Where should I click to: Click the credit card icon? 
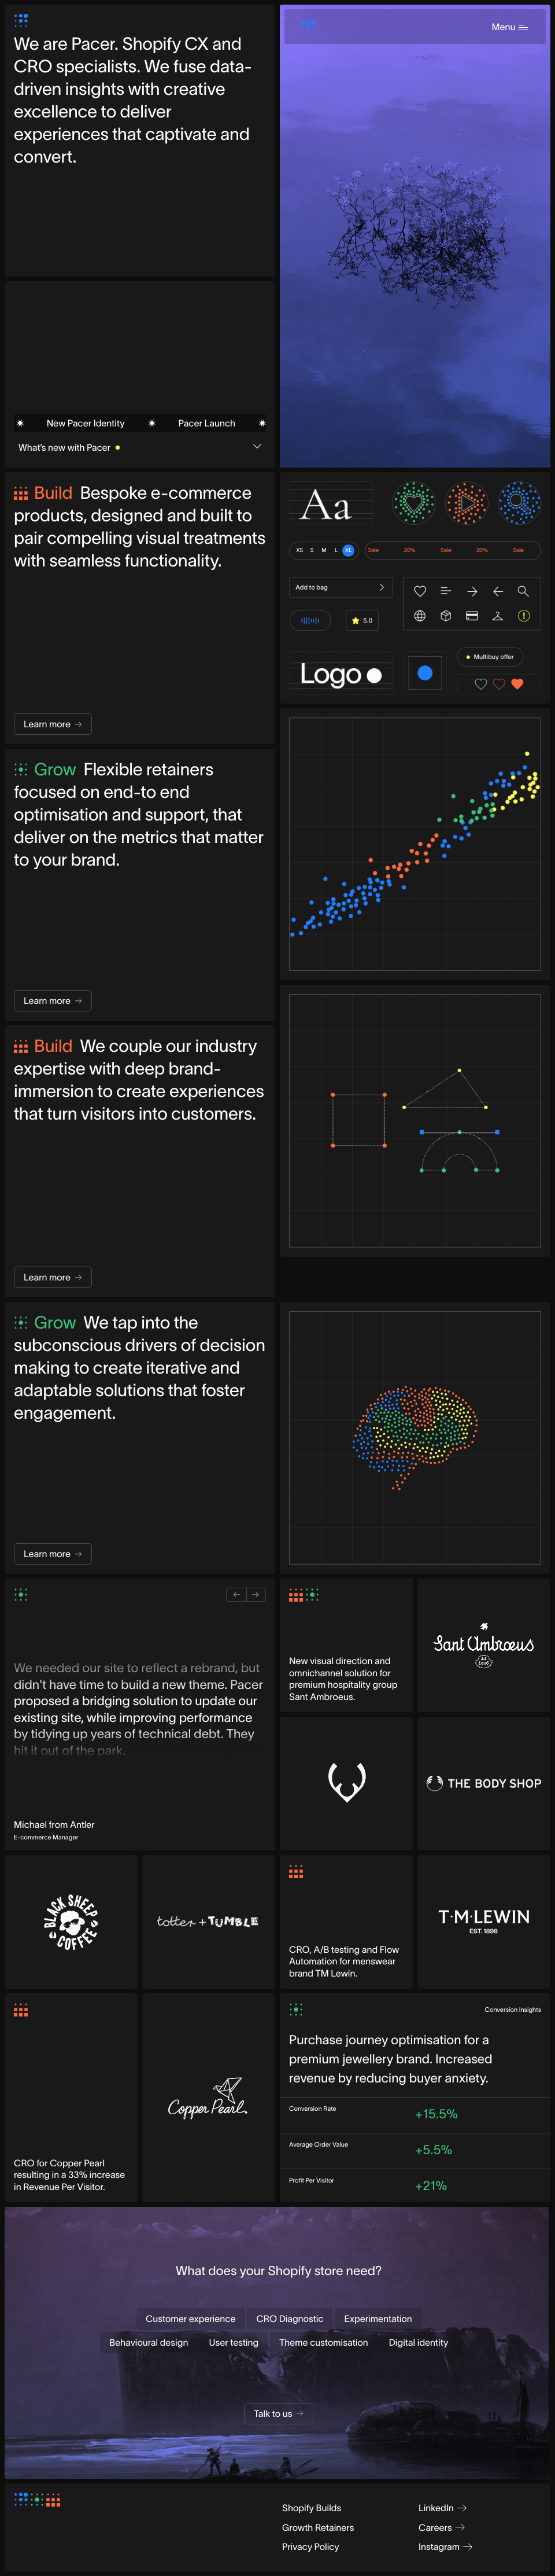coord(472,616)
